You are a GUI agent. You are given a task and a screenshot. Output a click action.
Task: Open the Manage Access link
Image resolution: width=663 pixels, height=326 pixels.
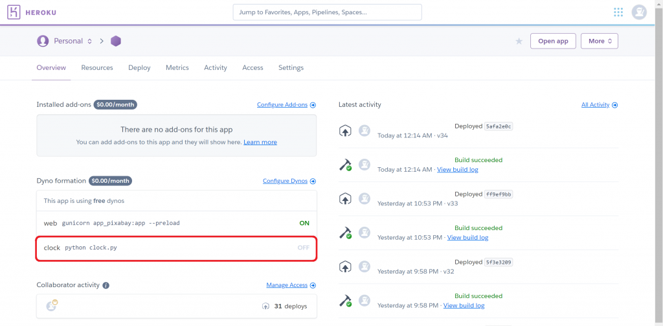pos(287,285)
